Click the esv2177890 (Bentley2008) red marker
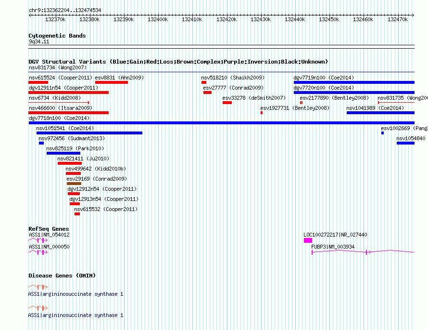Viewport: 428px width, 330px height. tap(301, 103)
